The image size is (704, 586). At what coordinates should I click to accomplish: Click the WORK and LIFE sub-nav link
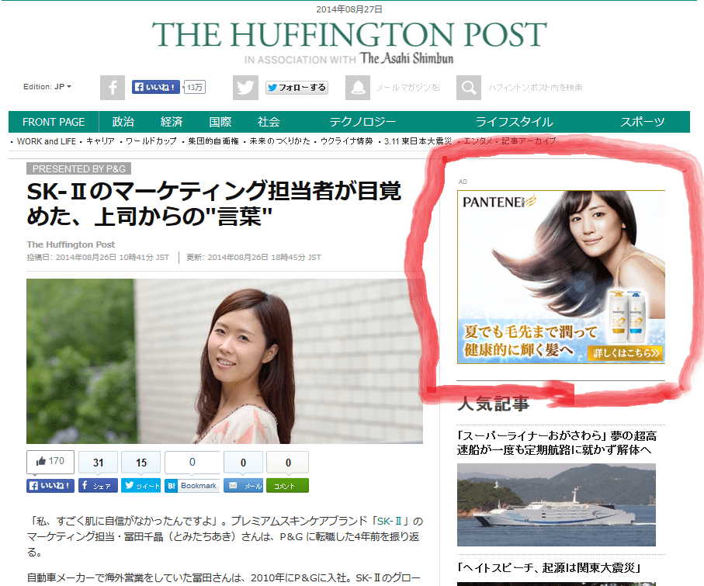[x=47, y=141]
